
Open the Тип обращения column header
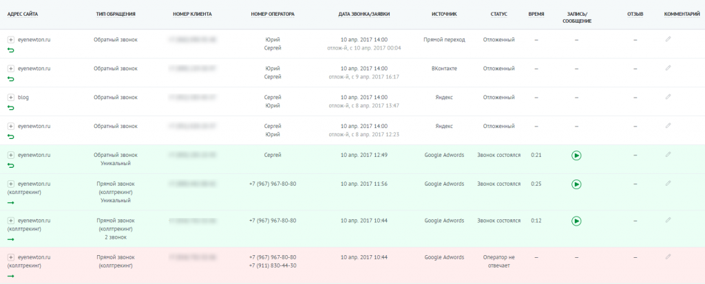coord(116,14)
